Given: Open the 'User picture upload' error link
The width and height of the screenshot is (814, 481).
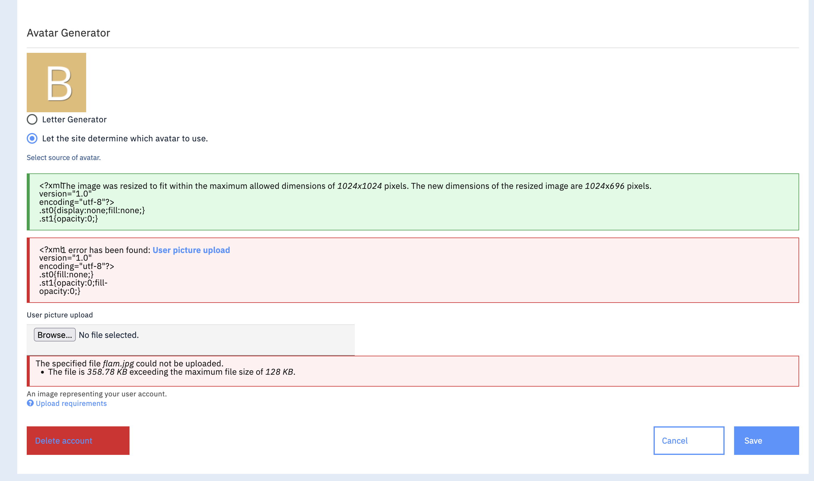Looking at the screenshot, I should click(191, 250).
